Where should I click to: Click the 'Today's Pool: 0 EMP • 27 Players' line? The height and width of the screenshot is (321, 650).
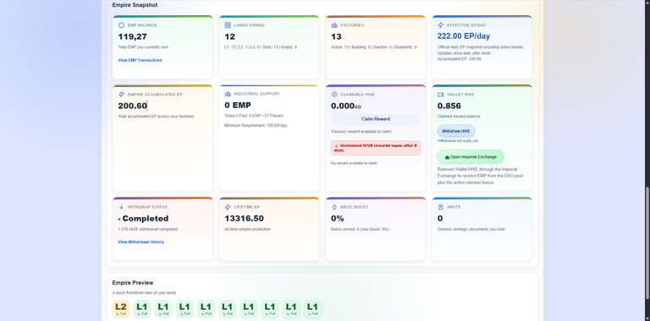coord(254,116)
